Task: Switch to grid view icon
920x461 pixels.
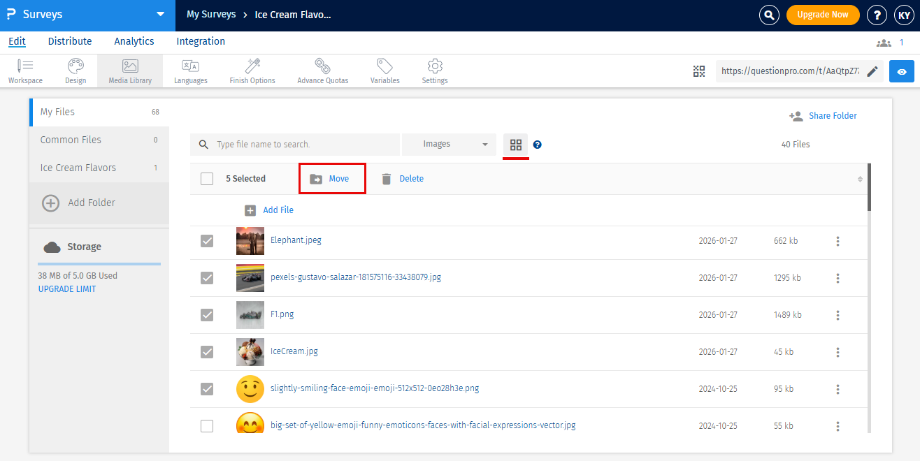Action: tap(516, 145)
